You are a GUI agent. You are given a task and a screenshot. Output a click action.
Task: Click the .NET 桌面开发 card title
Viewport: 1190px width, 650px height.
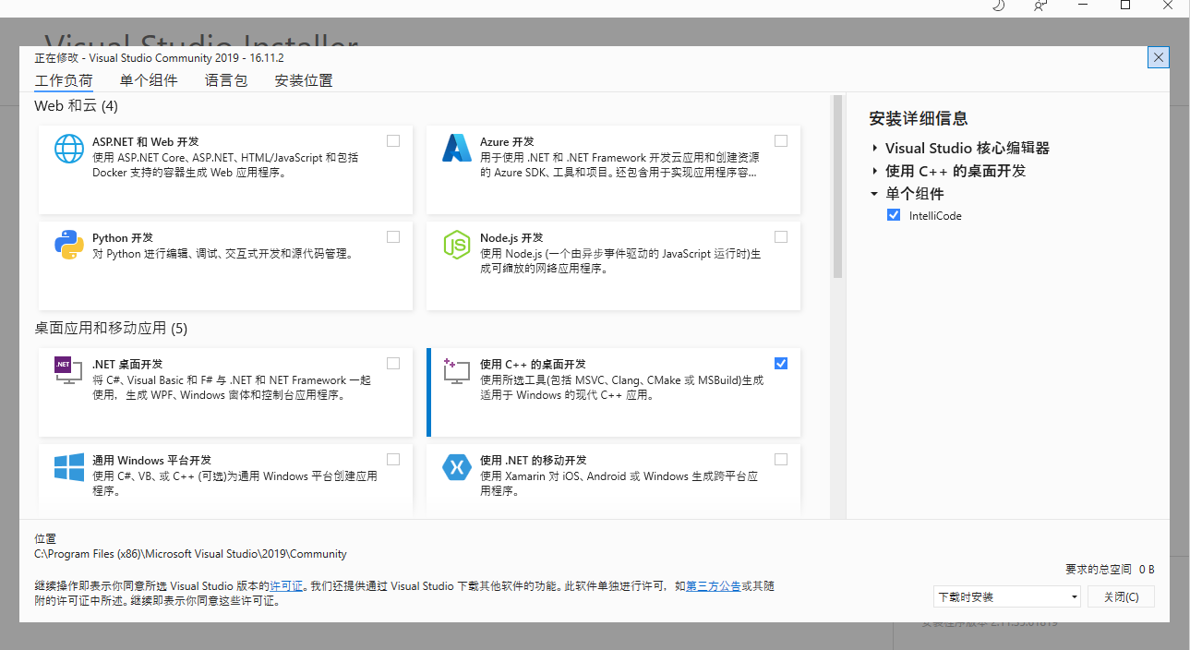(x=127, y=364)
